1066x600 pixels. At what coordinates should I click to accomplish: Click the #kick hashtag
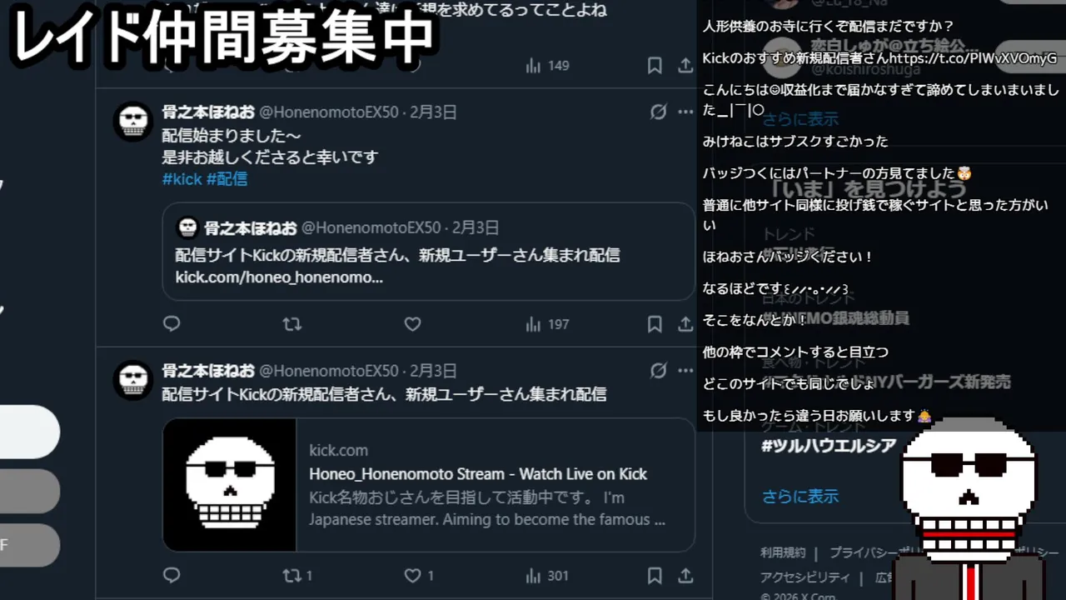pyautogui.click(x=182, y=179)
